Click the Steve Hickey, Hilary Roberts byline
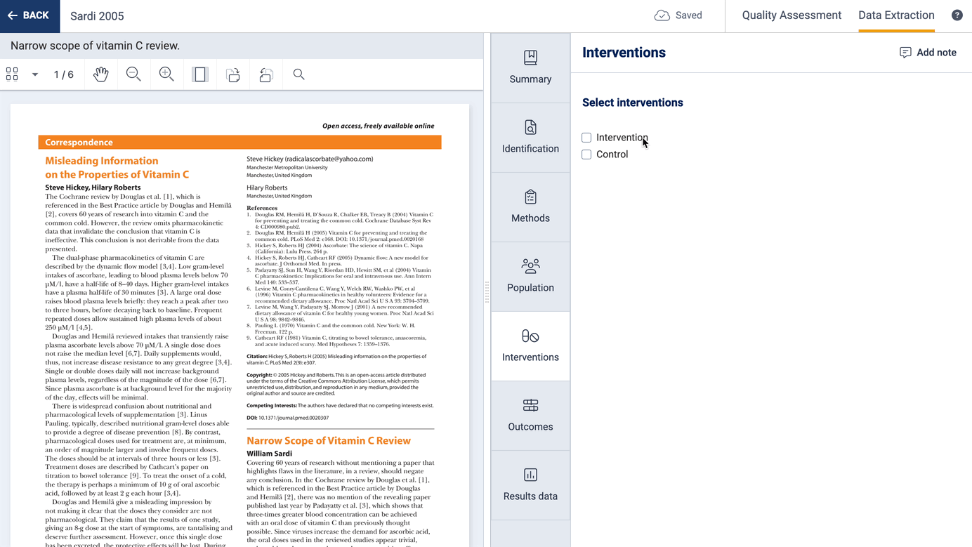The height and width of the screenshot is (547, 972). pos(93,187)
